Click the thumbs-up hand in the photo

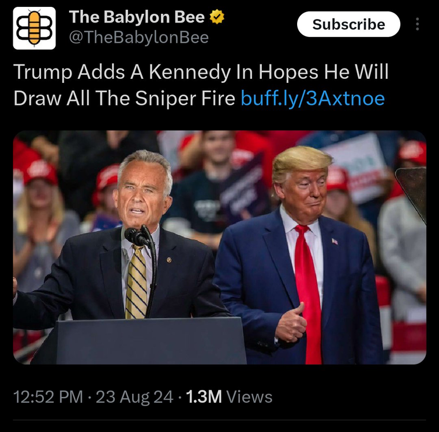tap(290, 324)
